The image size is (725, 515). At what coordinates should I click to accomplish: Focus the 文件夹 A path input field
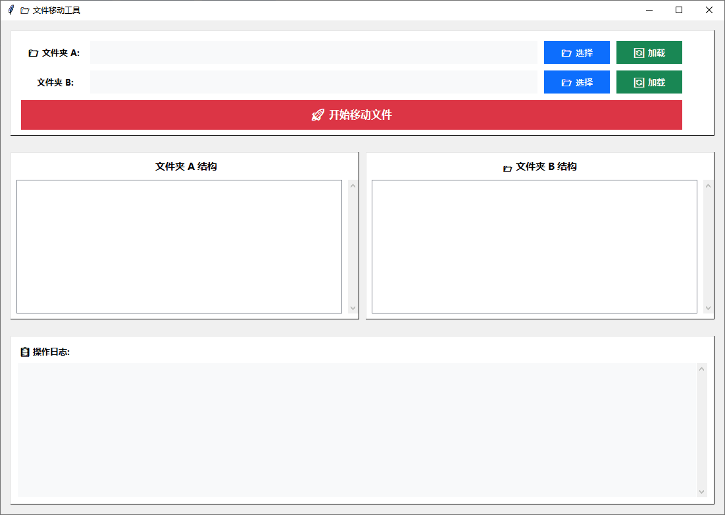coord(314,52)
